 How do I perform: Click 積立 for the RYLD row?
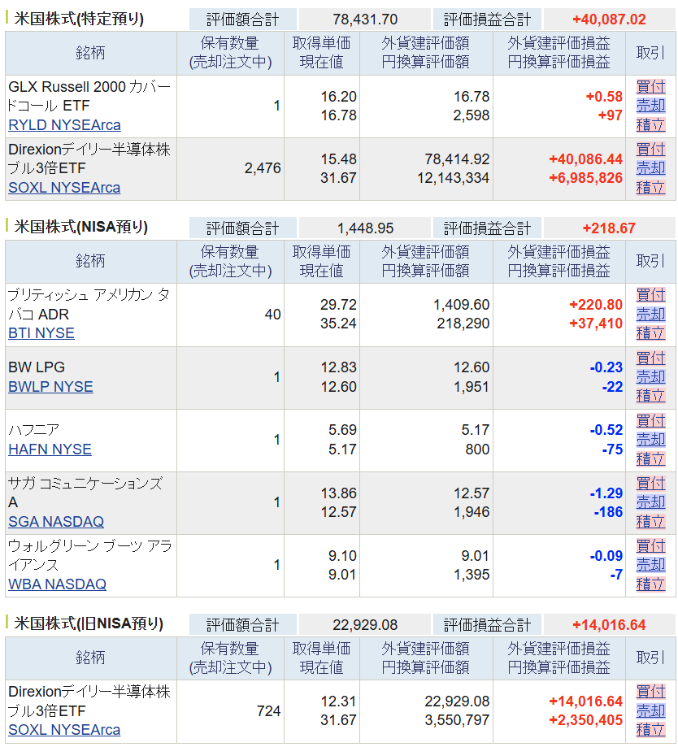click(650, 125)
